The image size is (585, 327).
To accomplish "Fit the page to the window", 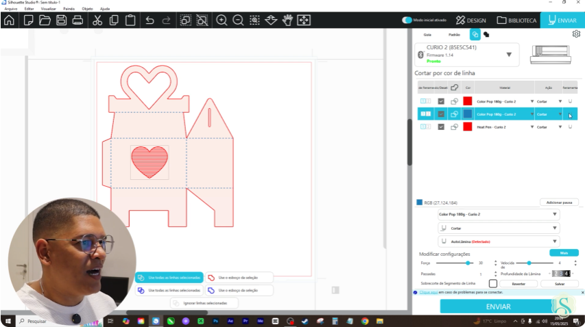I will [304, 20].
